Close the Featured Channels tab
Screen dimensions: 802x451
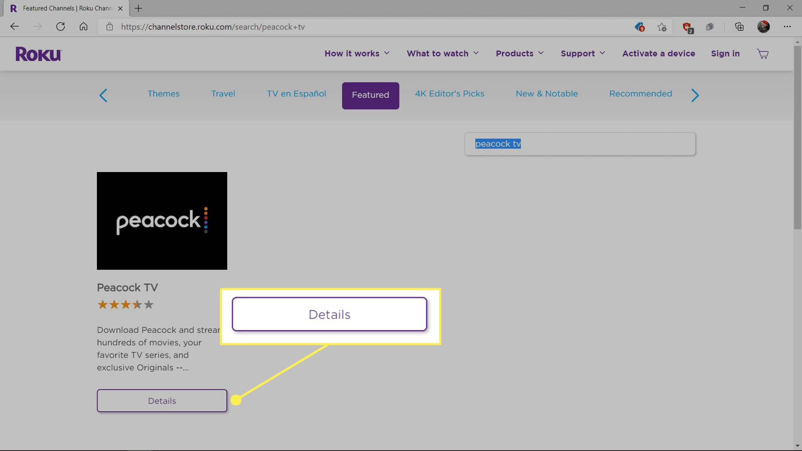coord(120,8)
